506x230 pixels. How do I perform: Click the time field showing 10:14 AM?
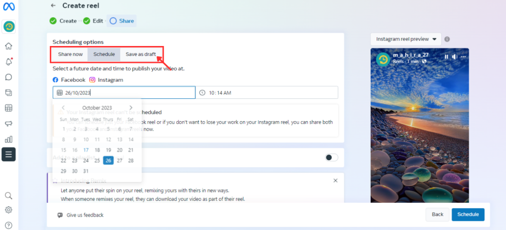[267, 92]
